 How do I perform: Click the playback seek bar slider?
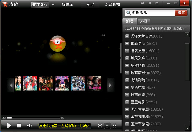[x=9, y=118]
